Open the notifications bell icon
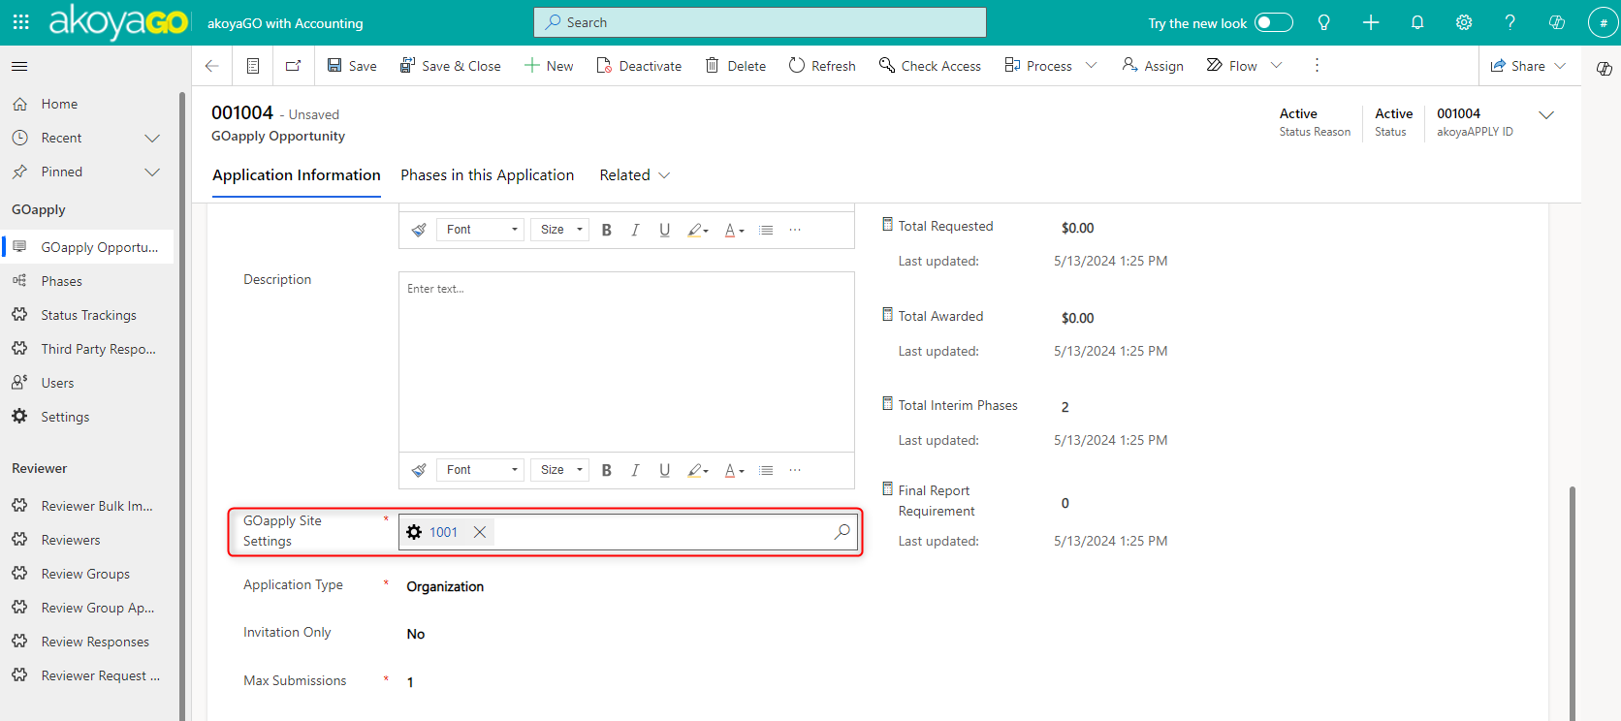This screenshot has height=721, width=1621. [x=1417, y=22]
